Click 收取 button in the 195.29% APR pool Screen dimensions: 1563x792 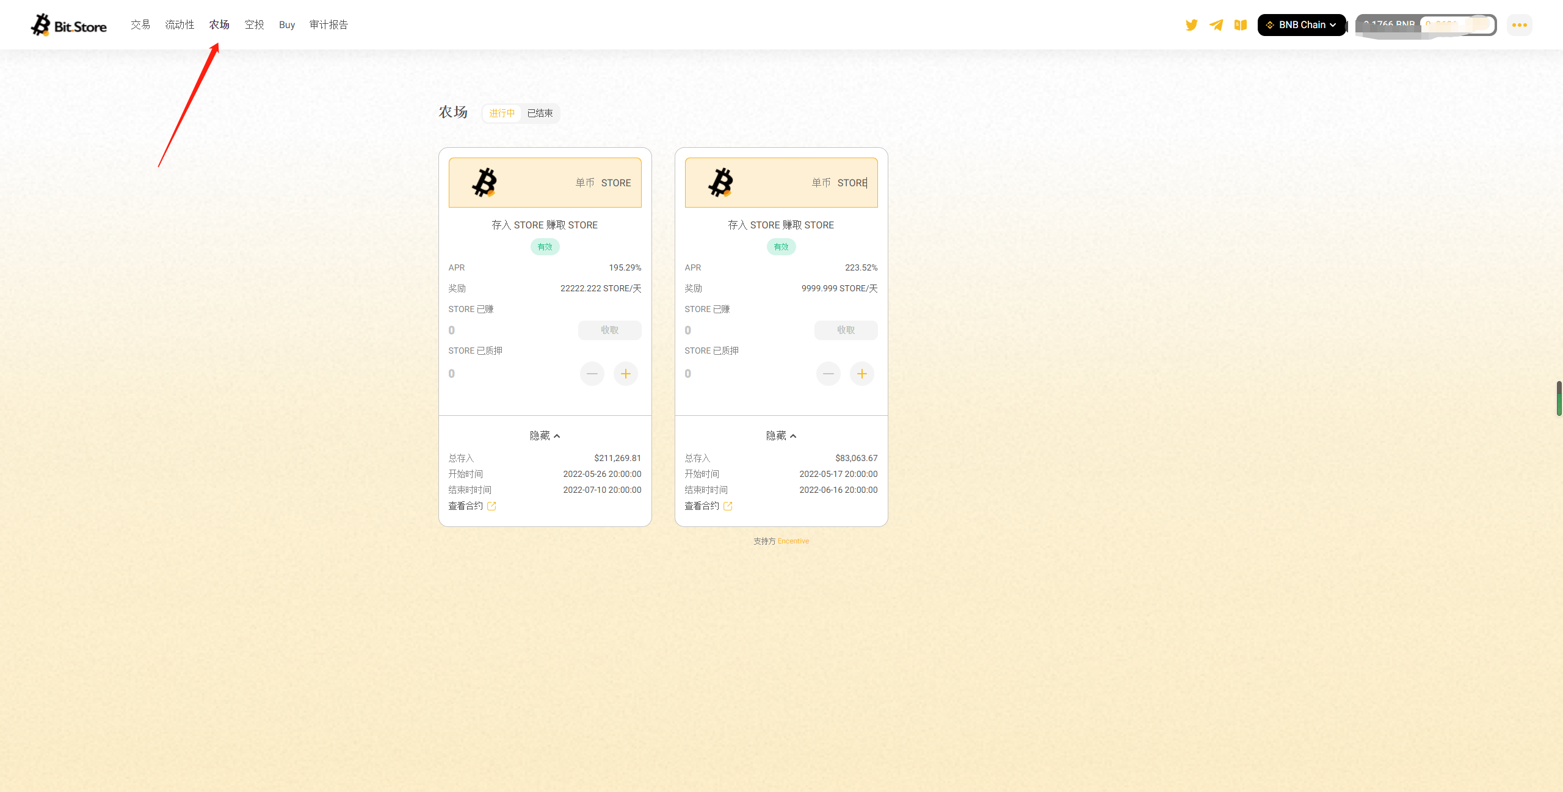point(610,330)
